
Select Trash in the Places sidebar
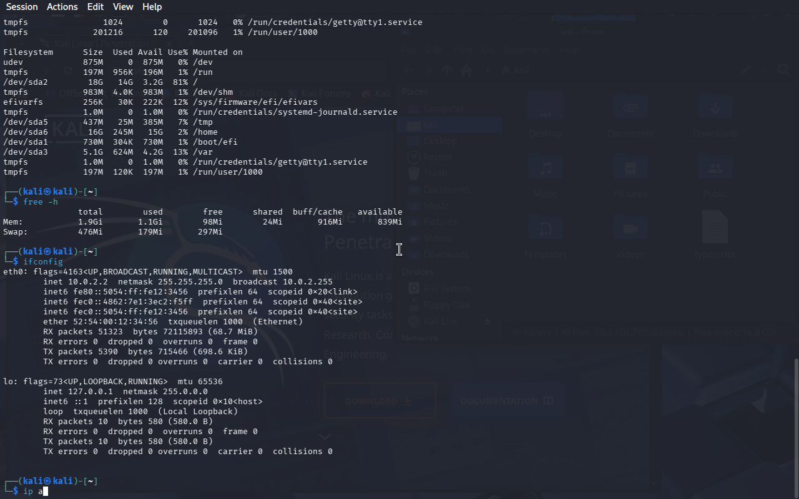pyautogui.click(x=435, y=173)
